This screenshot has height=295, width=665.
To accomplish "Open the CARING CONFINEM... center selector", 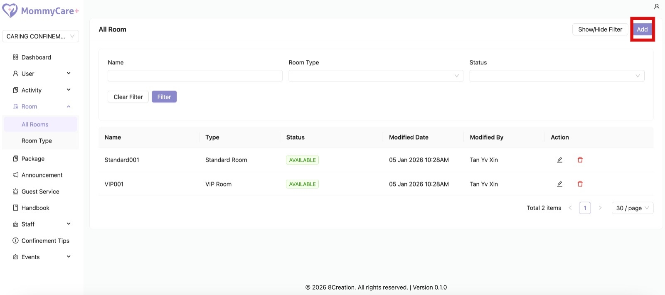I will tap(40, 37).
